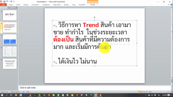This screenshot has width=173, height=97.
Task: Open the Animations ribbon tab
Action: [x=46, y=5]
